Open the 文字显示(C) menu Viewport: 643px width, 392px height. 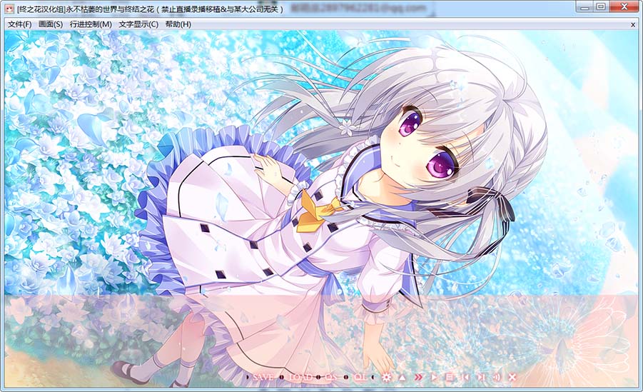[x=138, y=24]
